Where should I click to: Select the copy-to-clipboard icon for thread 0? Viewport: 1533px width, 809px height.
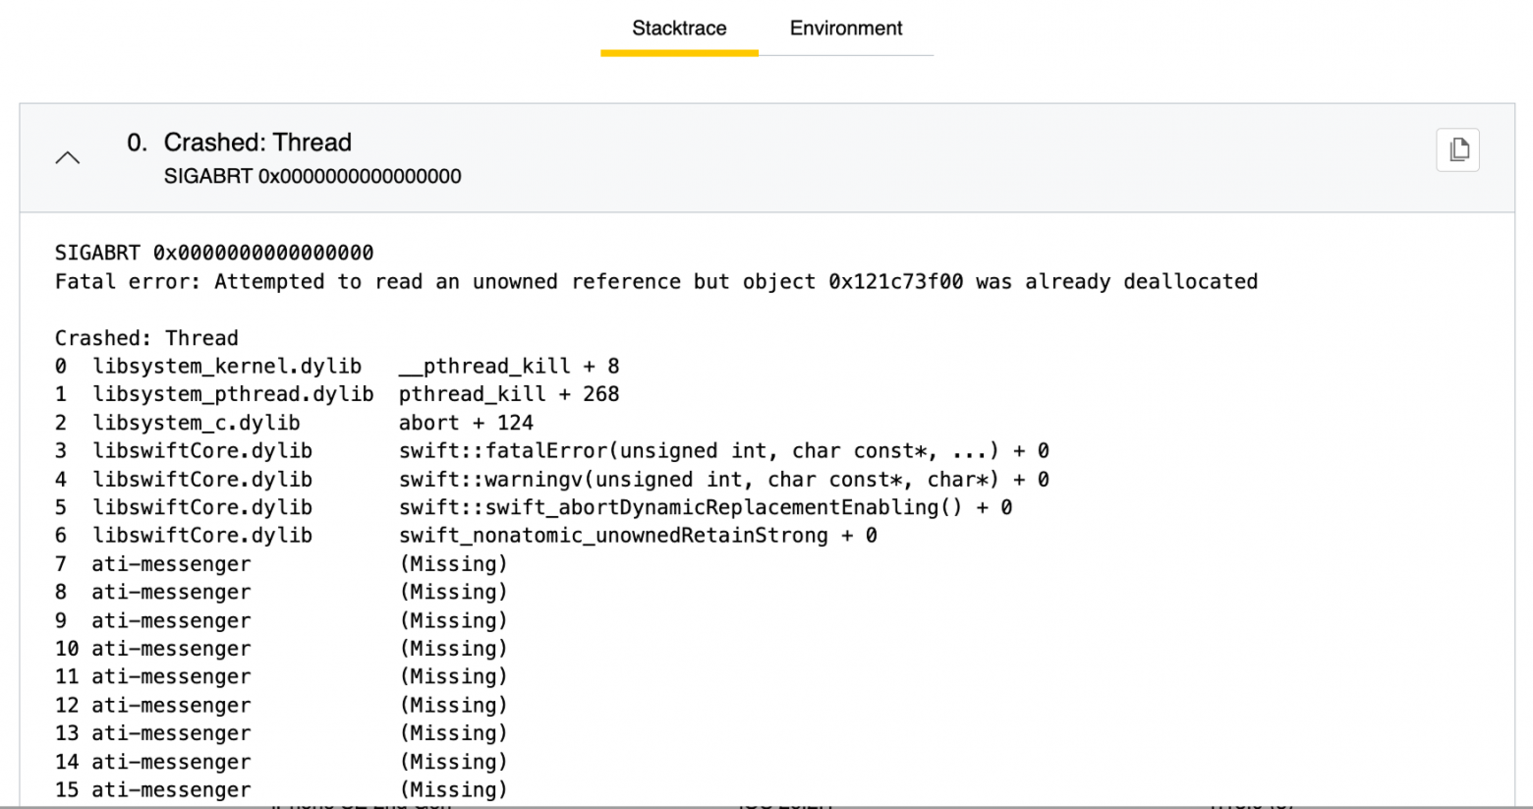pos(1458,149)
